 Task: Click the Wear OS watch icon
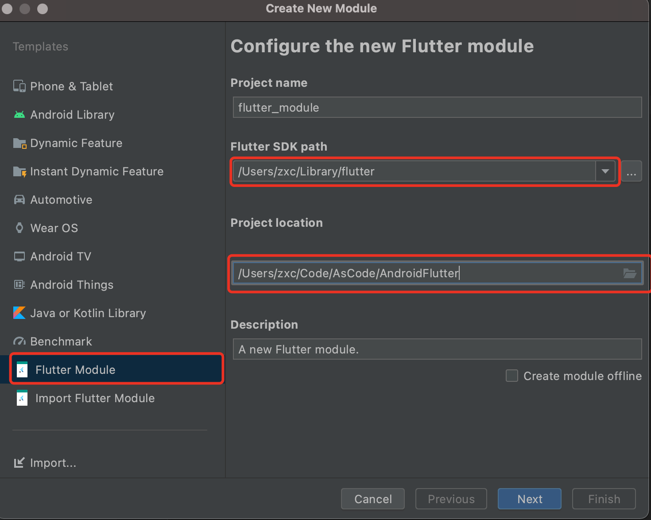point(19,228)
